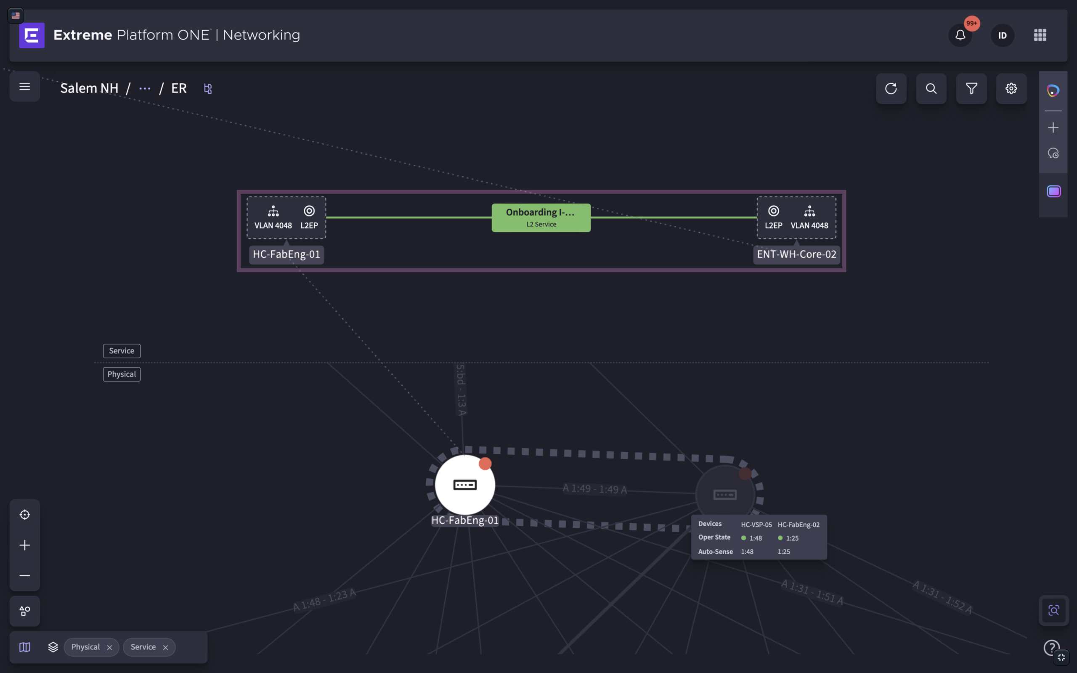Recenter the topology map

point(25,514)
